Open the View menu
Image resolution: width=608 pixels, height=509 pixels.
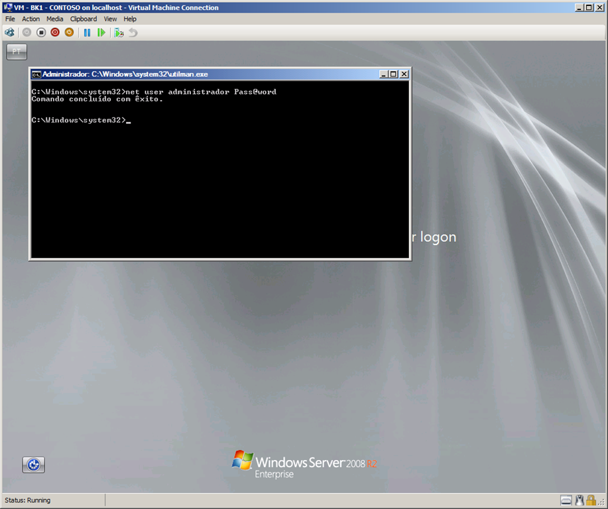(110, 19)
